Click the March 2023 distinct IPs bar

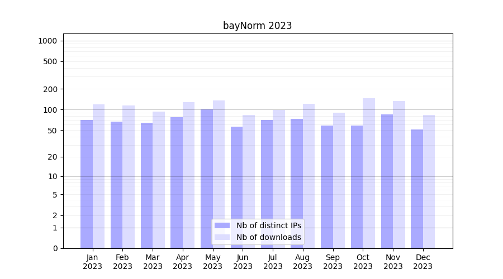146,185
